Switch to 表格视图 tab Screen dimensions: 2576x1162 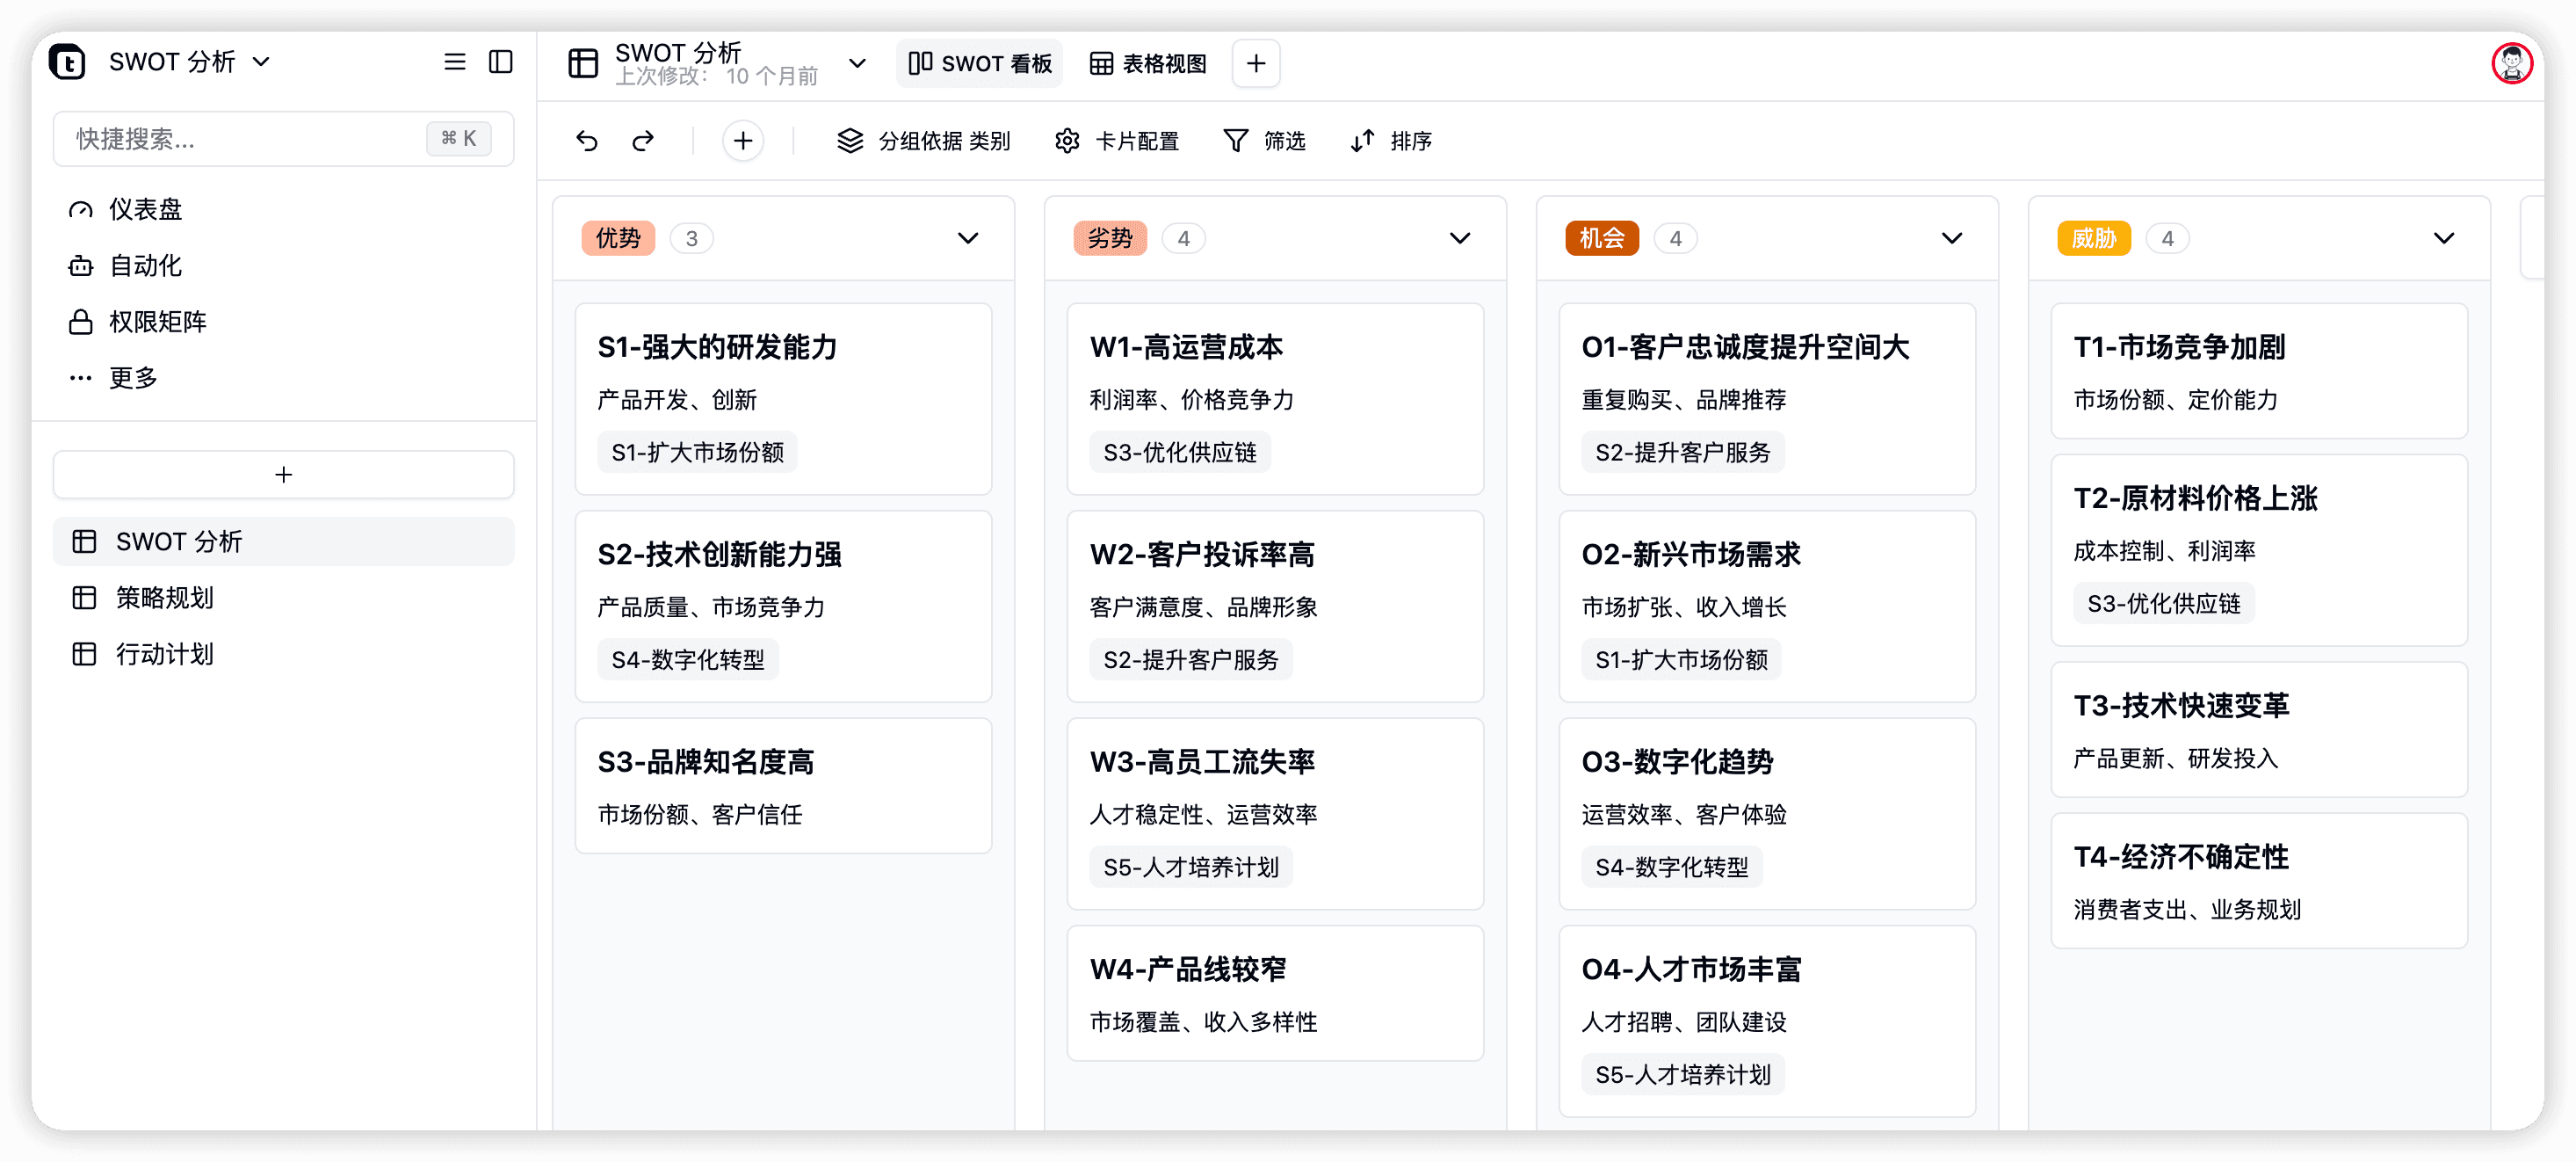[x=1148, y=63]
